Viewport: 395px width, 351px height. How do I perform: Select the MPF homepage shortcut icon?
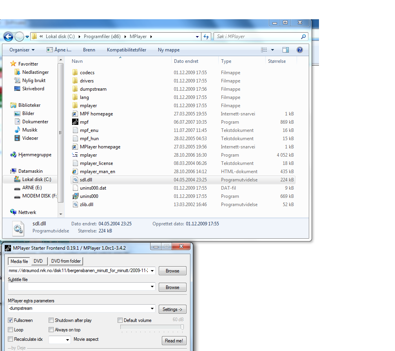pos(75,114)
